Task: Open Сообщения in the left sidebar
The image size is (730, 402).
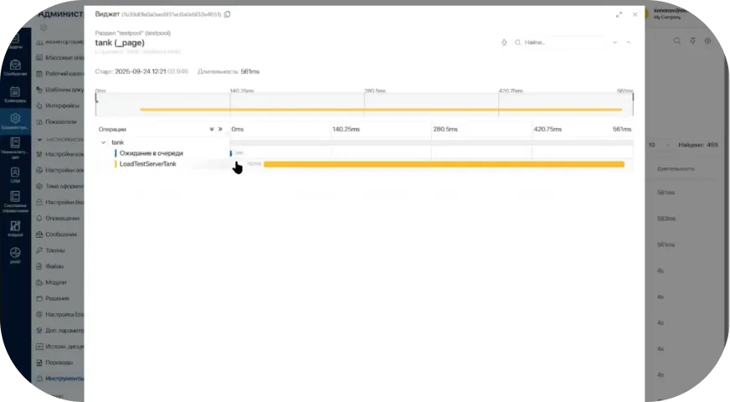Action: [x=15, y=69]
